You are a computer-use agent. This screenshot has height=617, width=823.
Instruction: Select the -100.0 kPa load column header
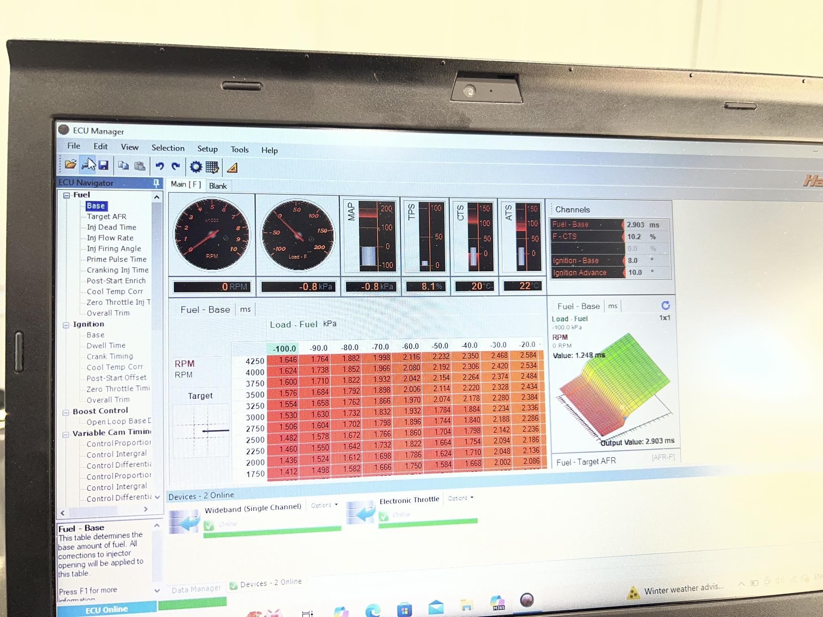[x=284, y=349]
